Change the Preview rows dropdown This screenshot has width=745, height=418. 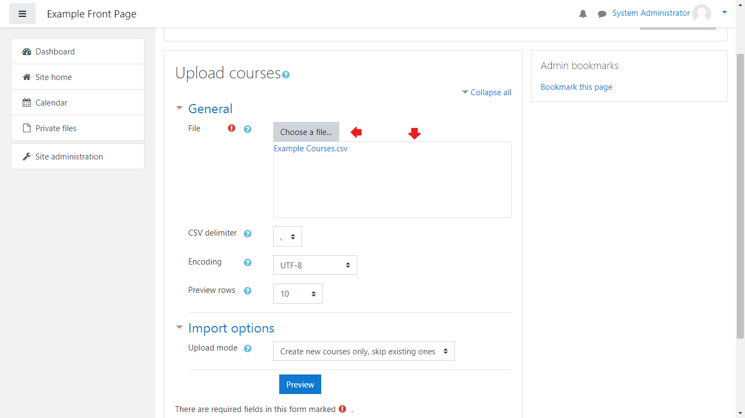point(298,294)
